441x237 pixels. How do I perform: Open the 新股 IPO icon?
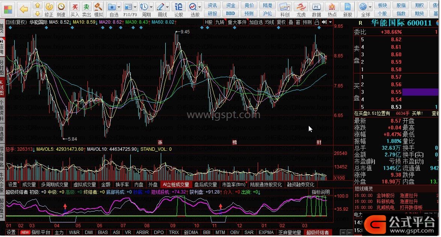(x=347, y=6)
